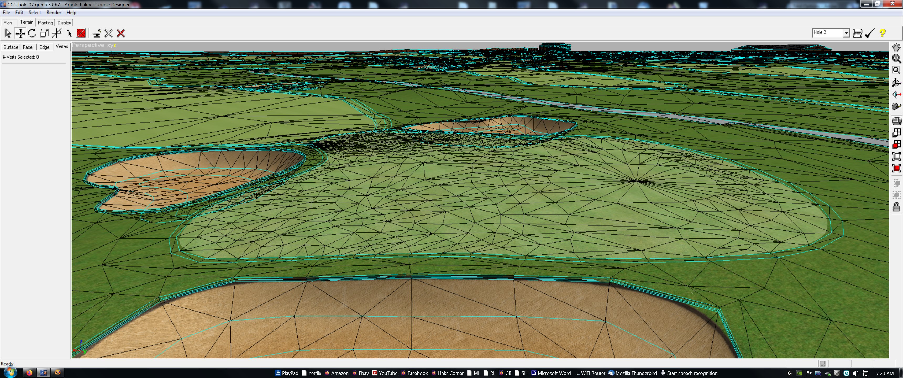This screenshot has width=903, height=378.
Task: Switch to the Planting tab
Action: click(45, 22)
